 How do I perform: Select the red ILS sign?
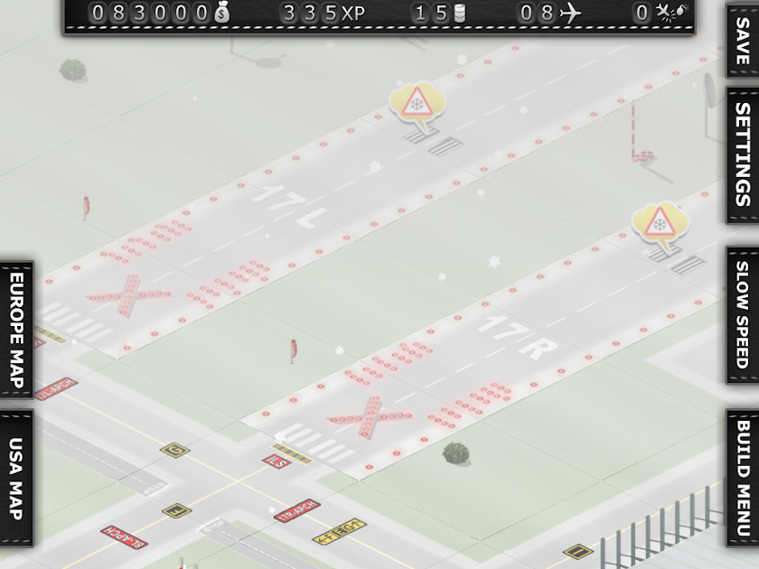click(276, 462)
